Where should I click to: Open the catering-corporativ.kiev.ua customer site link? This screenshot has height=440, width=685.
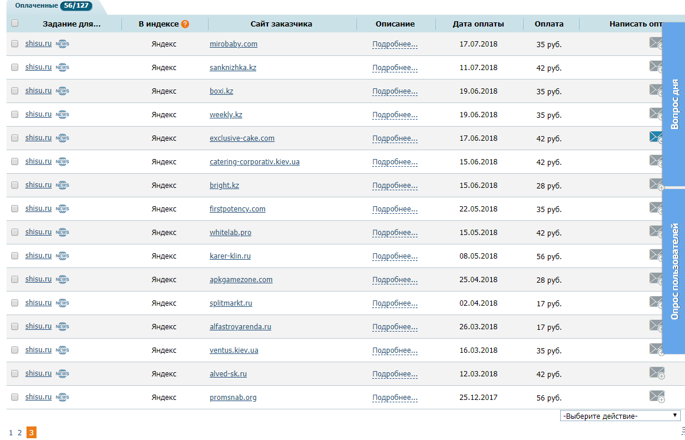(x=254, y=162)
